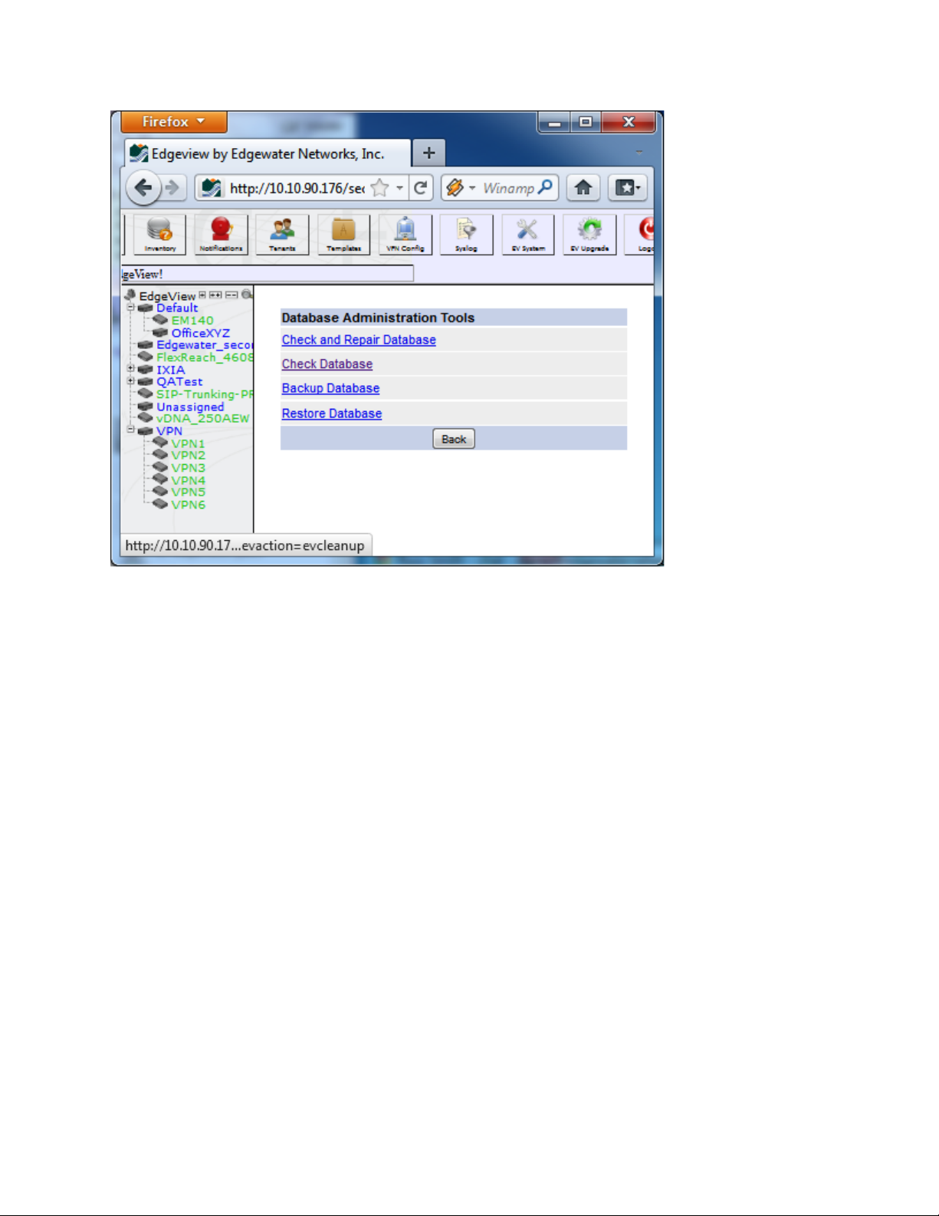Click the collapse-all icon in EdgeView tree header

point(231,295)
